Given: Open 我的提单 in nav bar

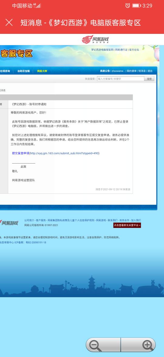Looking at the screenshot, I should coord(132,71).
